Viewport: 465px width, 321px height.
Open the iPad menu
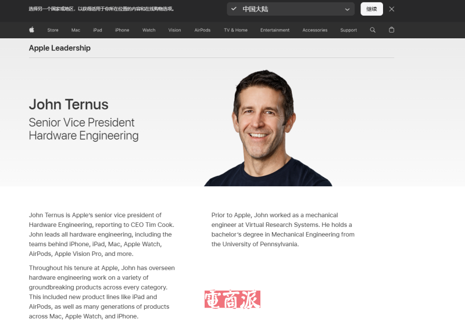98,30
